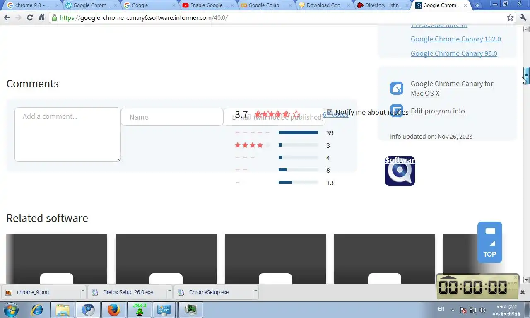Image resolution: width=530 pixels, height=318 pixels.
Task: Click the page scroll up arrow
Action: pos(526,29)
